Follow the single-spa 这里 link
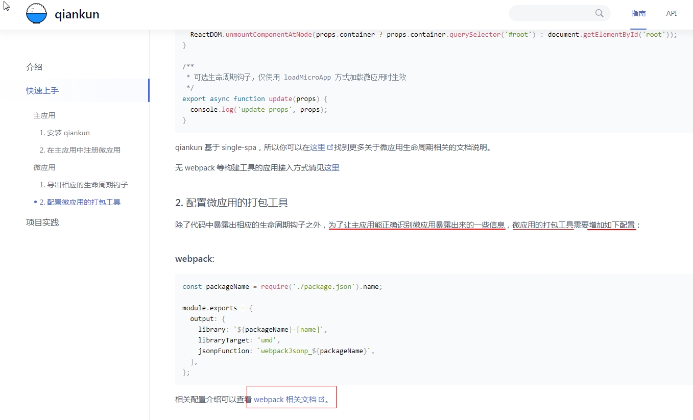693x420 pixels. click(318, 147)
